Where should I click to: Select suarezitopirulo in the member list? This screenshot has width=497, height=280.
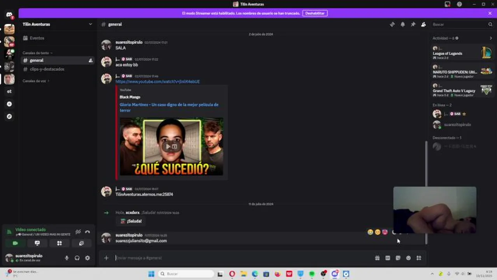tap(462, 125)
